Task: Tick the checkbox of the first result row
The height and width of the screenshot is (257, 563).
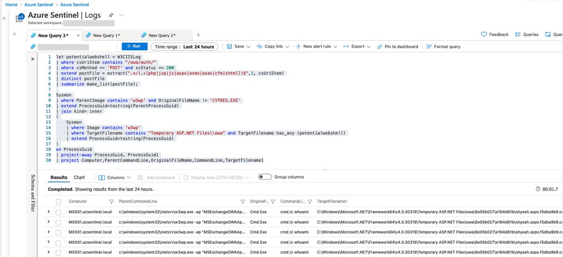Action: click(x=59, y=212)
